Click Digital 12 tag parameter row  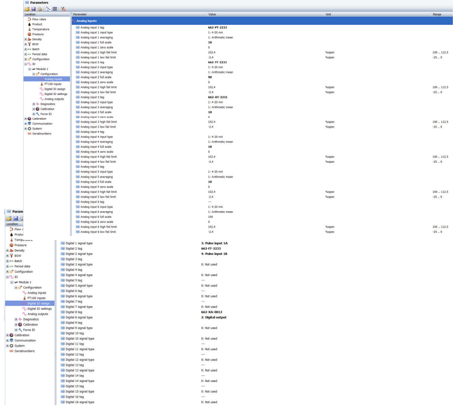pyautogui.click(x=74, y=354)
